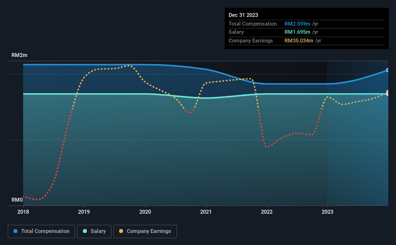The height and width of the screenshot is (245, 396).
Task: Click the RM35.034m company earnings value
Action: click(299, 41)
